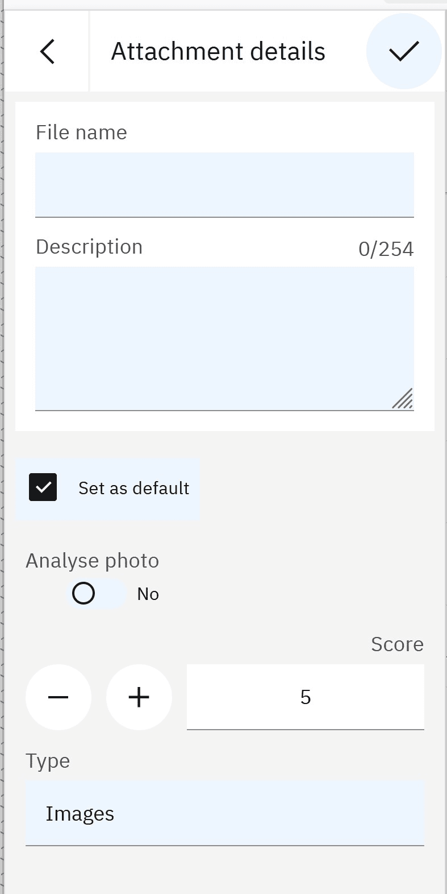Tap the checkmark to save attachment details

point(404,51)
